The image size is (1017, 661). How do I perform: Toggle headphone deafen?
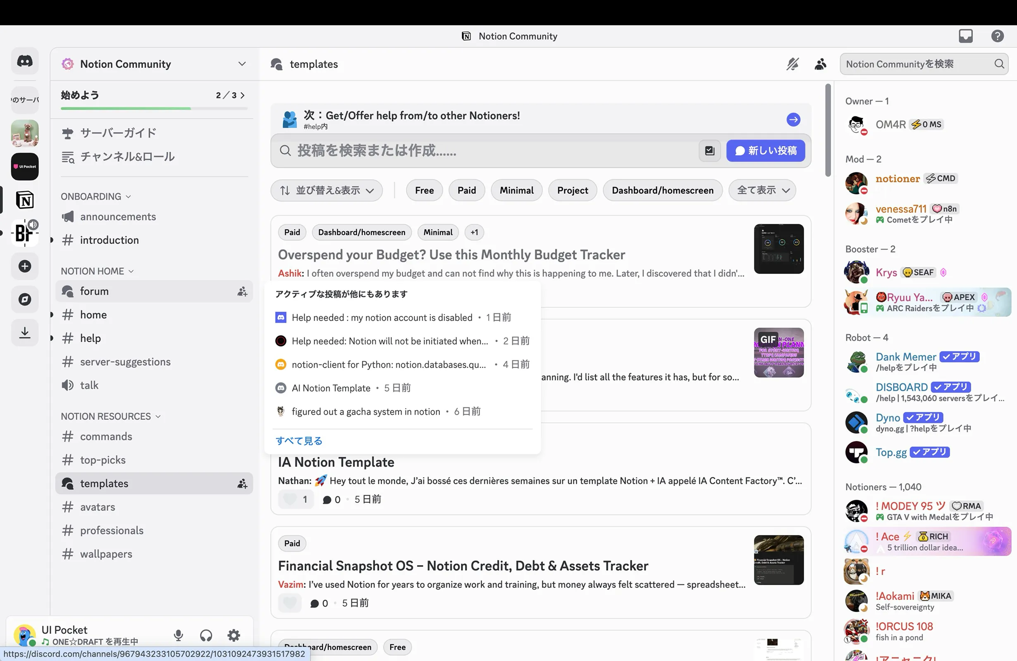pyautogui.click(x=206, y=635)
